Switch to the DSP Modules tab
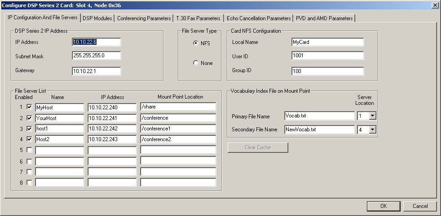This screenshot has width=441, height=216. pyautogui.click(x=97, y=18)
